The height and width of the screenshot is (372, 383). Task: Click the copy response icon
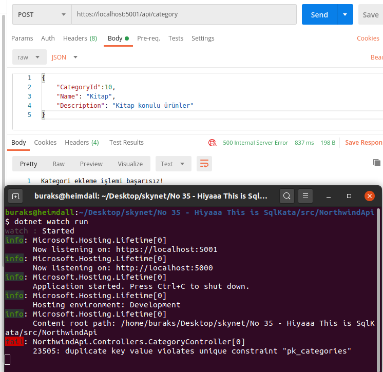[377, 163]
